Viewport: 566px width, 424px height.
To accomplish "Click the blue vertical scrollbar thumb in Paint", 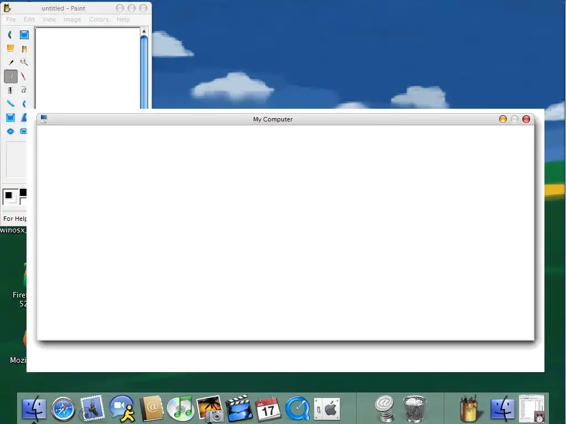I will pyautogui.click(x=144, y=72).
